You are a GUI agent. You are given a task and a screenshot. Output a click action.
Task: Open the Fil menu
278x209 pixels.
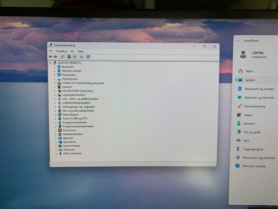pyautogui.click(x=51, y=51)
